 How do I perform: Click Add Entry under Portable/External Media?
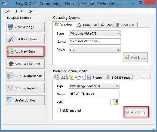tap(136, 112)
